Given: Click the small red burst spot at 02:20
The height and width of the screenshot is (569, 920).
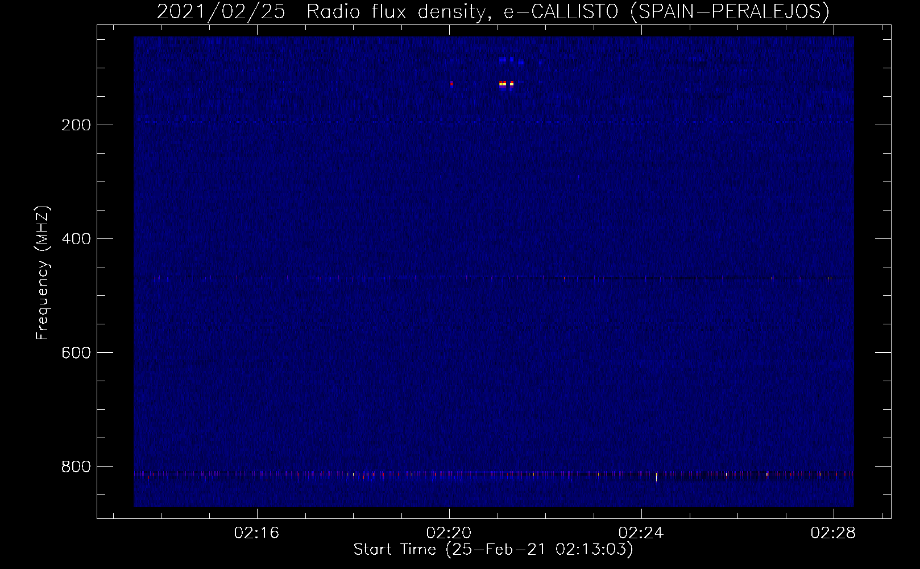Looking at the screenshot, I should click(451, 84).
